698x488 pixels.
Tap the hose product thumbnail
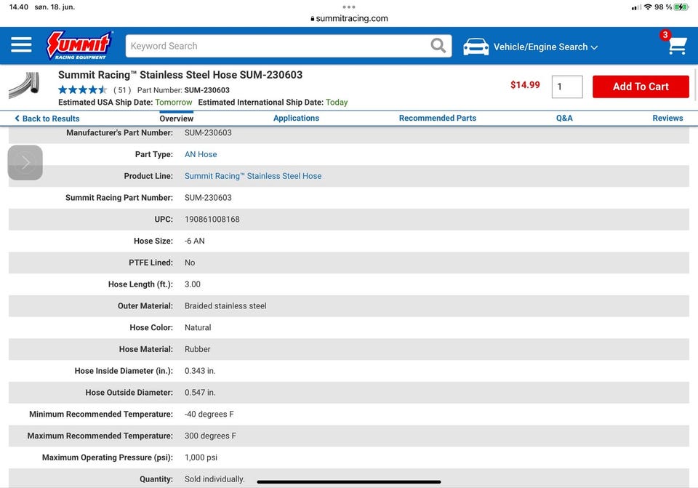coord(25,85)
